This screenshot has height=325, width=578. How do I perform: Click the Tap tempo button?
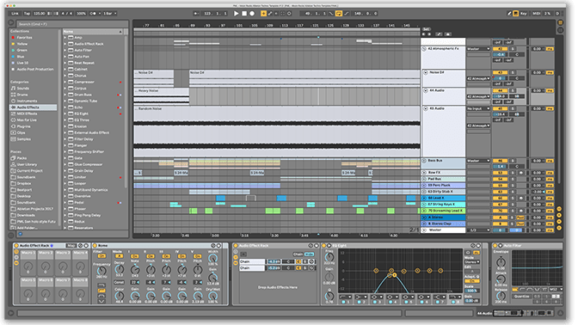click(27, 13)
